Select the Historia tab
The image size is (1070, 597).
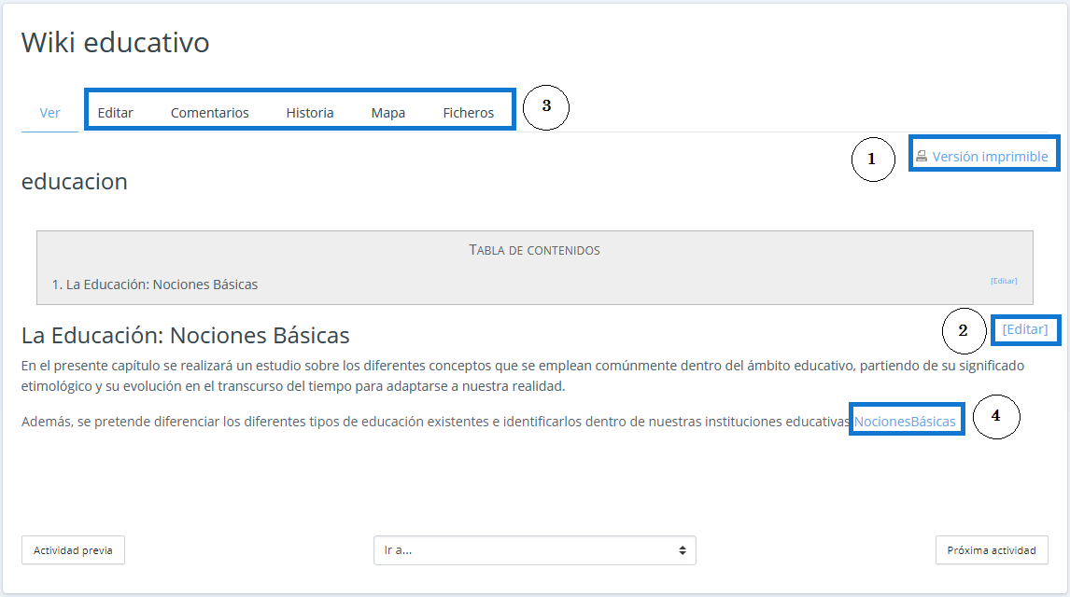pos(310,113)
